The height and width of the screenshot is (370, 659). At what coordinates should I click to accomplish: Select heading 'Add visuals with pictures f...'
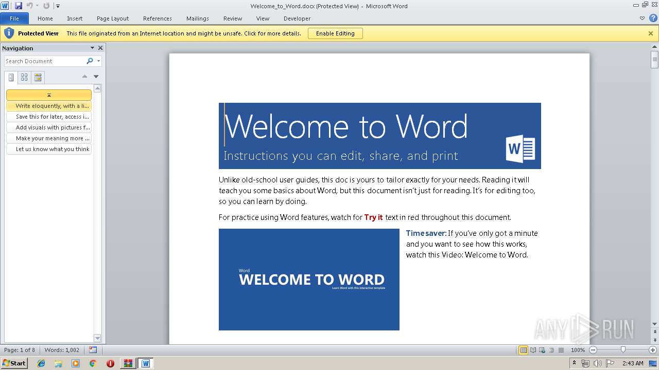pyautogui.click(x=49, y=127)
